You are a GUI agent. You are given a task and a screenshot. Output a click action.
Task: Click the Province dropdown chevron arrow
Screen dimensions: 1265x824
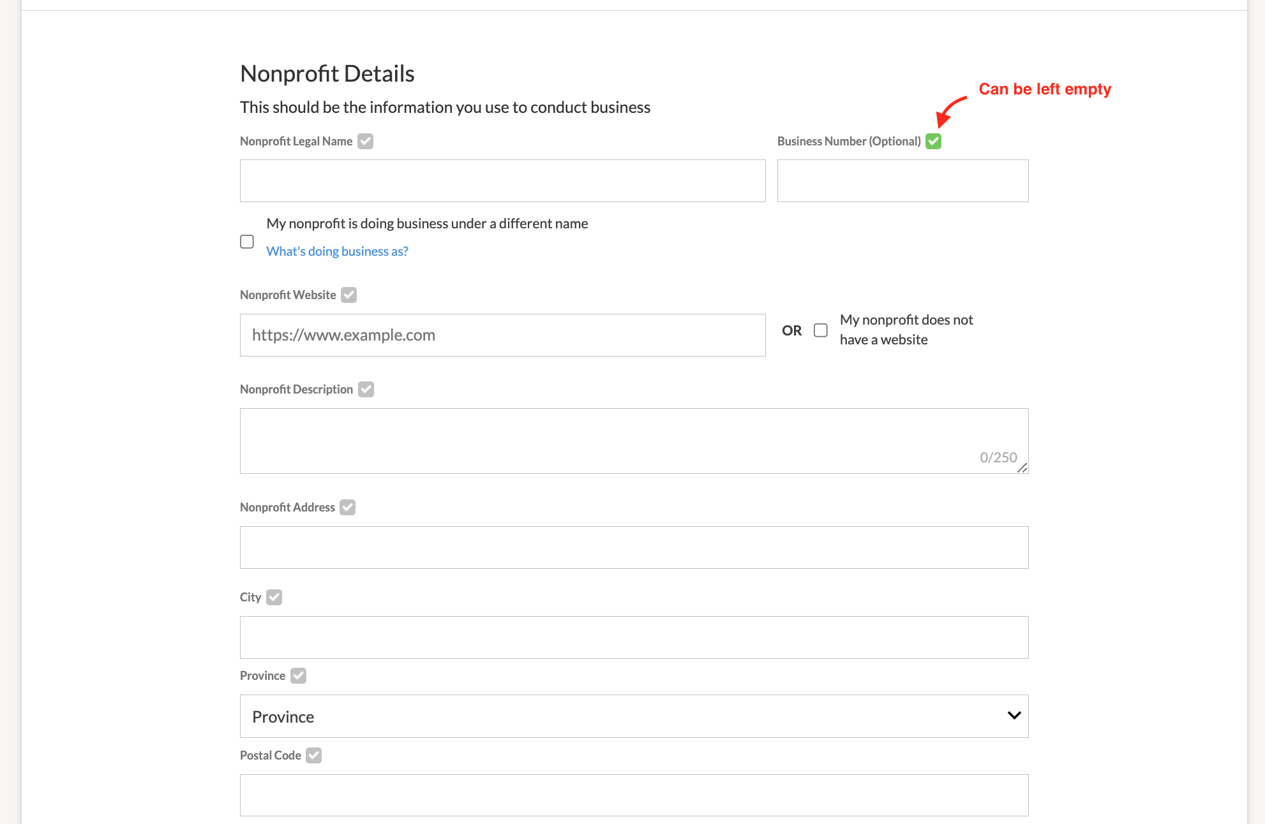click(x=1014, y=716)
